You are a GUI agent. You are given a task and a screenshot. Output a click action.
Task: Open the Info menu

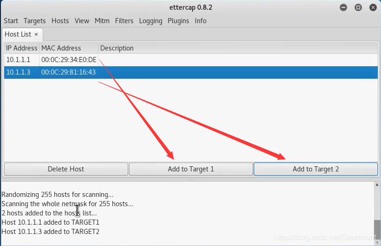point(200,21)
